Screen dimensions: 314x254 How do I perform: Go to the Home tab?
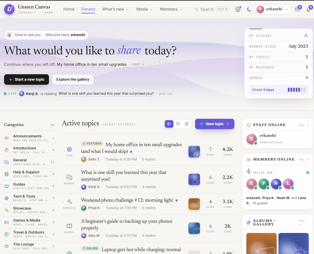click(69, 9)
